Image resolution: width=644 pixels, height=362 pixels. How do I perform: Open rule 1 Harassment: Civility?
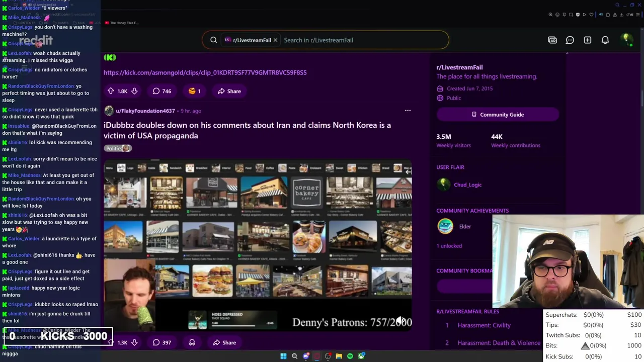coord(484,325)
